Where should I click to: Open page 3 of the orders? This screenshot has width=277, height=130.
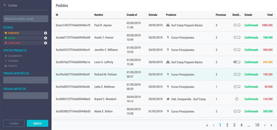pyautogui.click(x=234, y=125)
